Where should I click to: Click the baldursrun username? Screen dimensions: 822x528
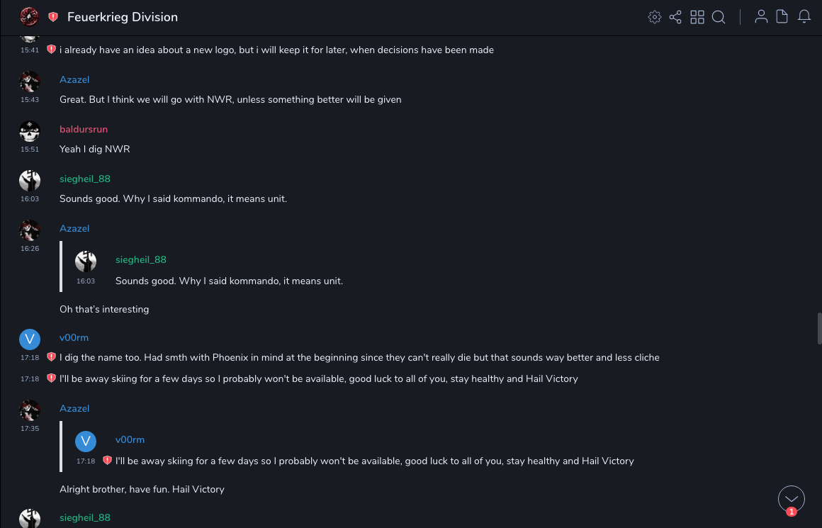click(84, 129)
